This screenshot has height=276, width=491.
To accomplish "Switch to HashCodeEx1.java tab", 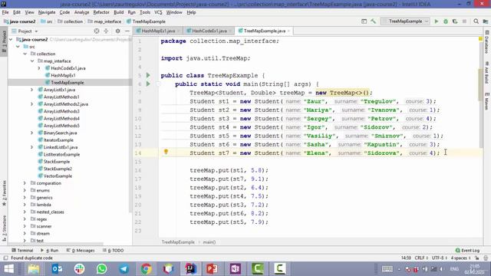I will [209, 31].
